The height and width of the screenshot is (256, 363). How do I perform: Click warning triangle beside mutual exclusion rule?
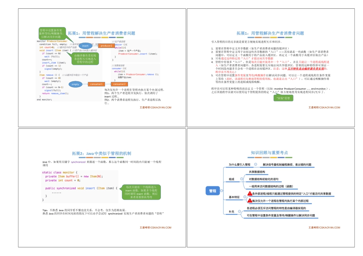[251, 201]
